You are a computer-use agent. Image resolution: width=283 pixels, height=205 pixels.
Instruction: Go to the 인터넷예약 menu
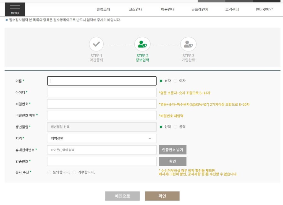coord(263,9)
